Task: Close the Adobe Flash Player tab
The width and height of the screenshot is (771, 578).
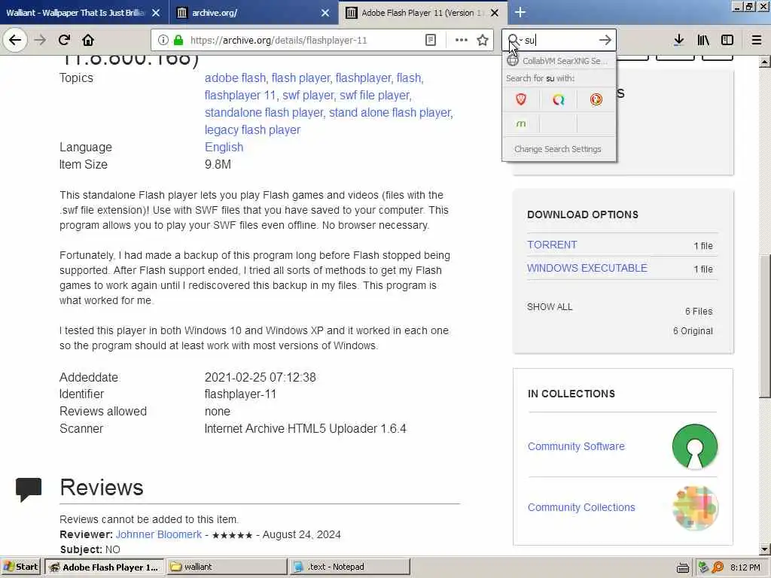Action: (x=495, y=13)
